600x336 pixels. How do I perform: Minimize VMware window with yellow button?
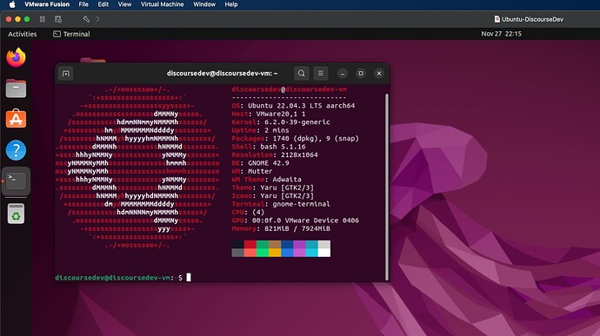tap(17, 19)
